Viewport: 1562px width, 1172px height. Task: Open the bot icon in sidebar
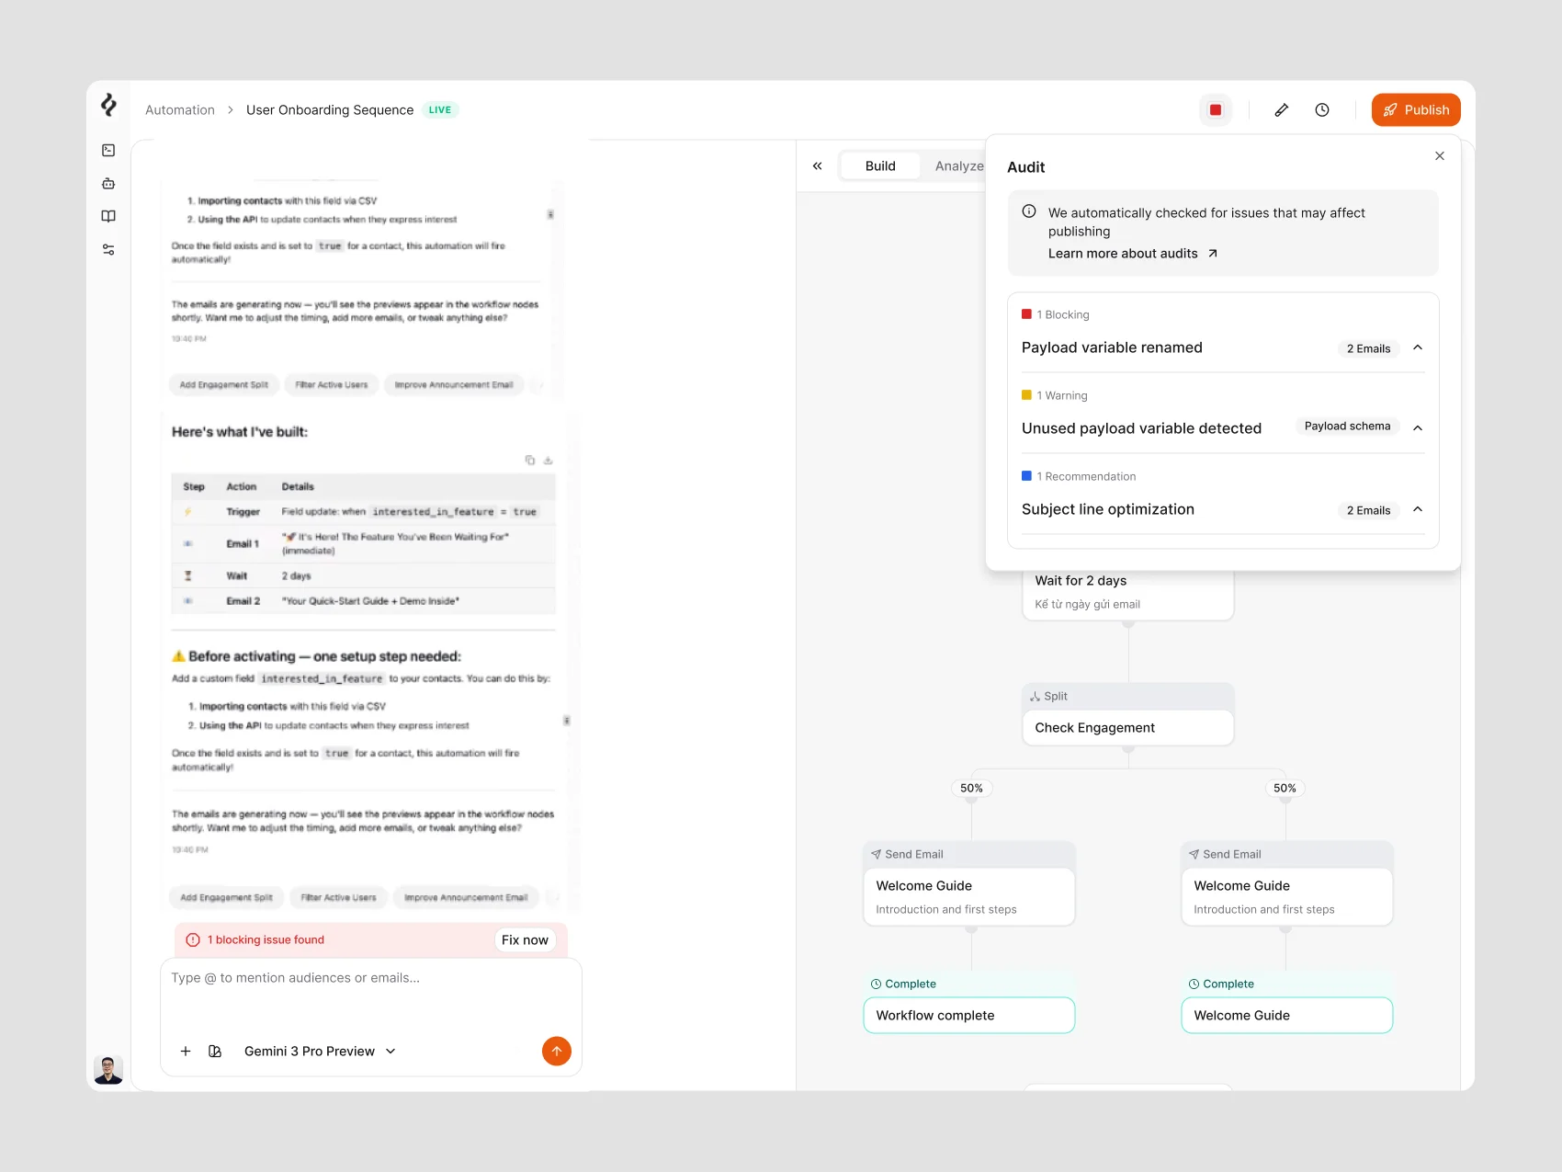click(x=108, y=183)
